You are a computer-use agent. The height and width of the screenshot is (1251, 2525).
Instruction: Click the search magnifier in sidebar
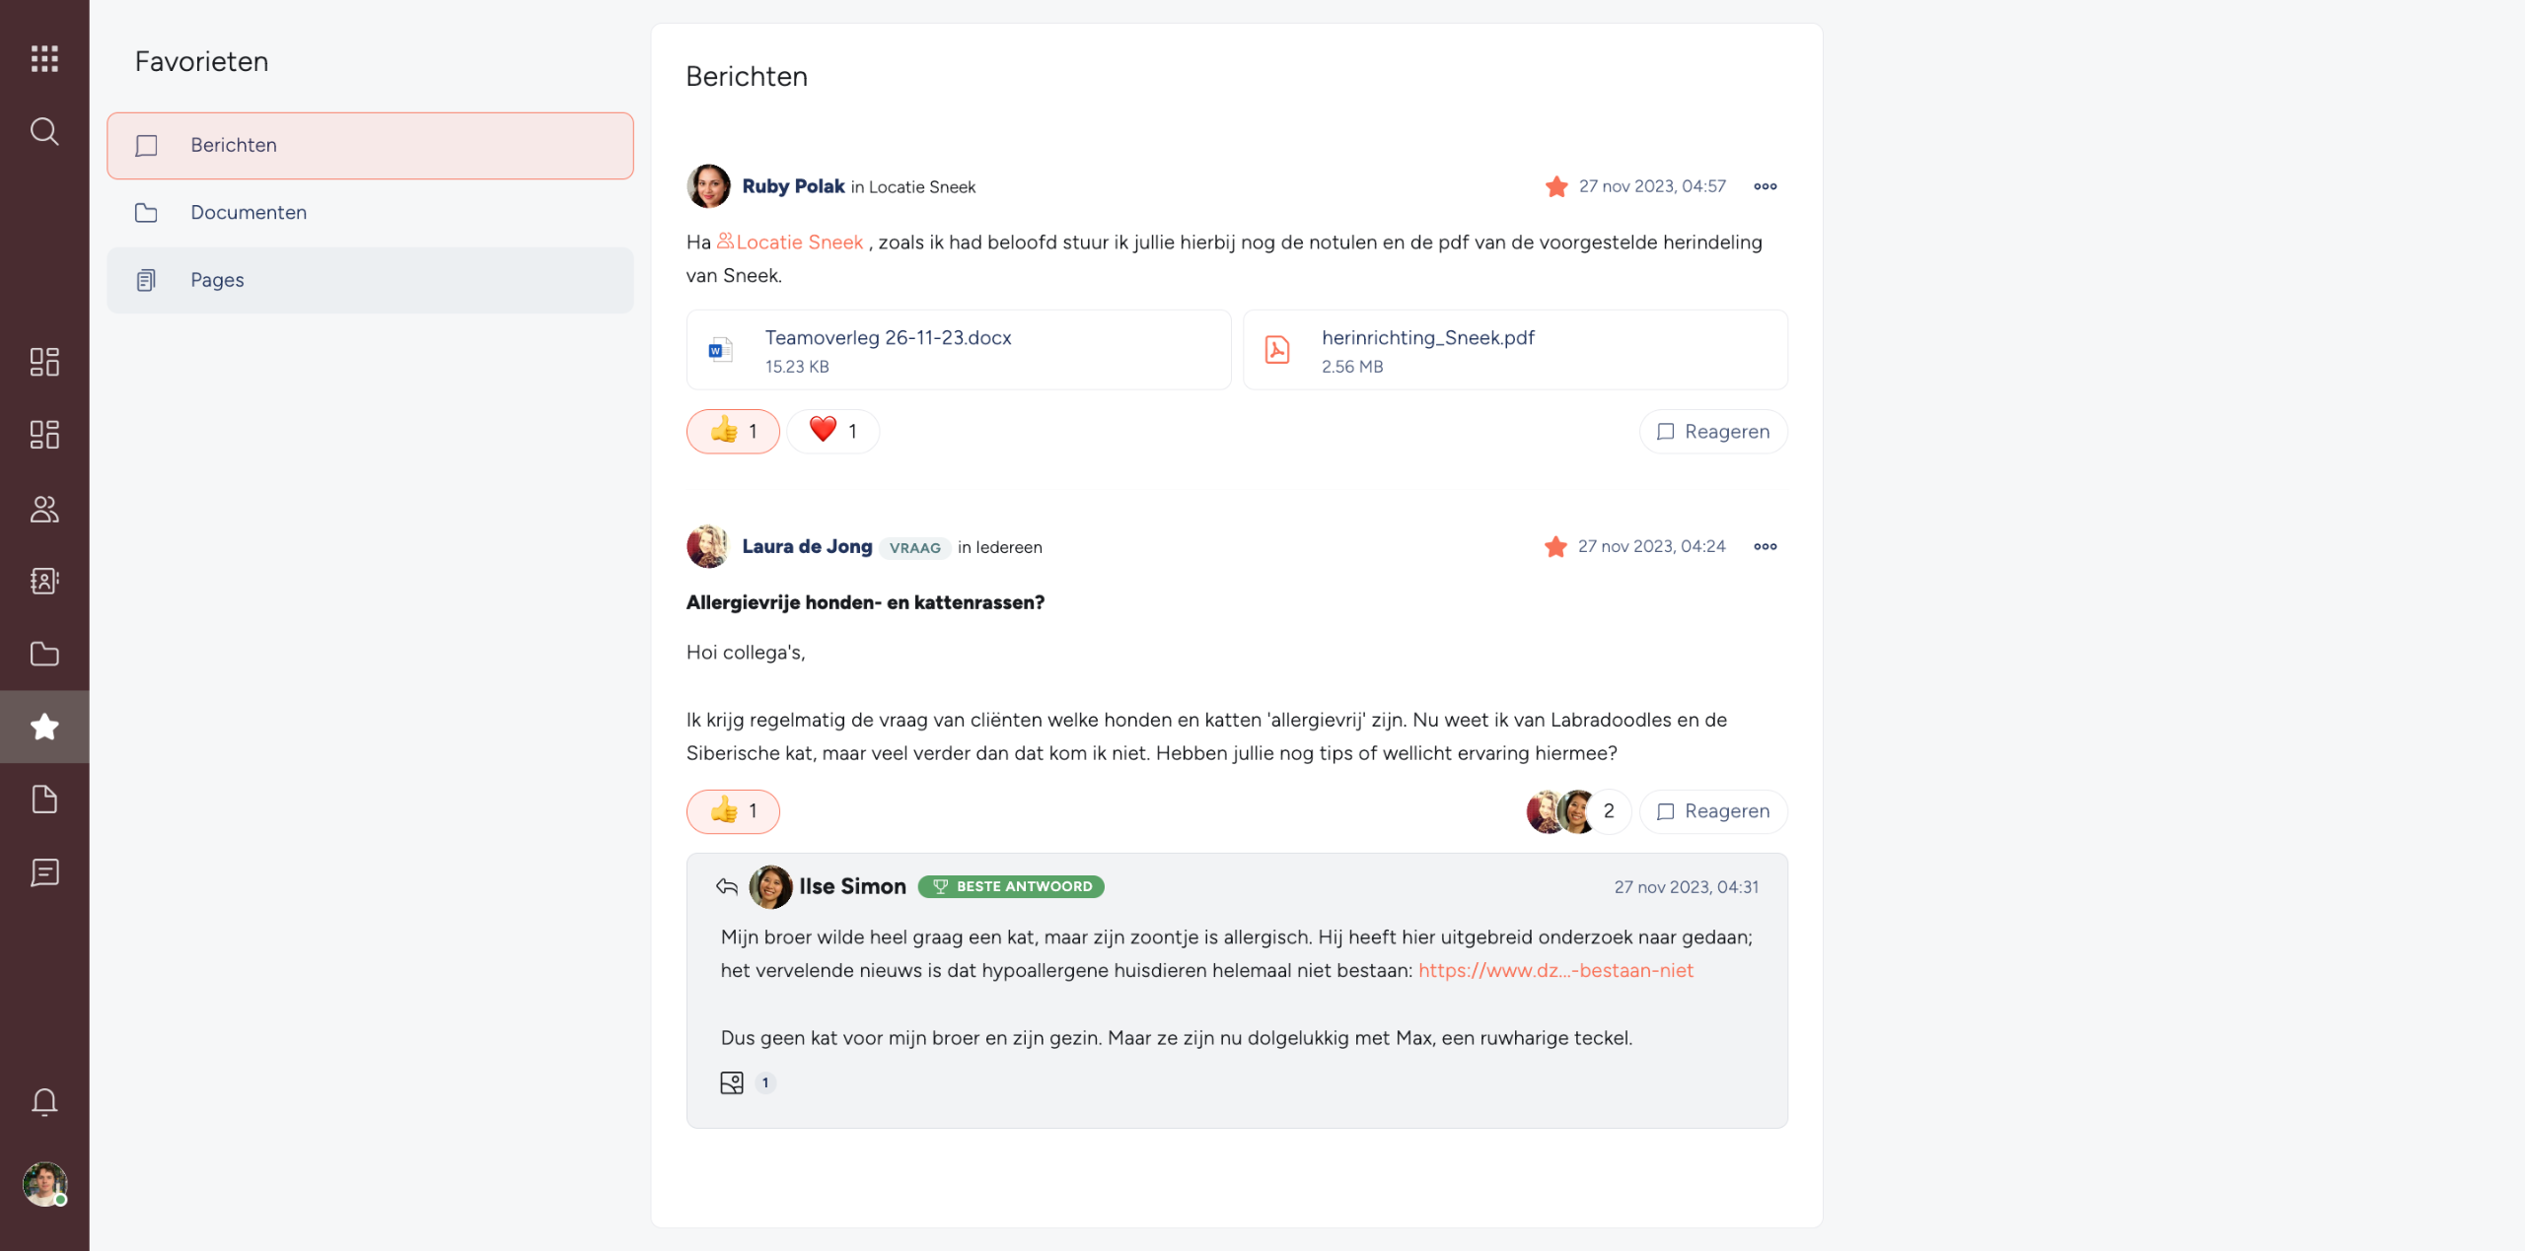(44, 131)
